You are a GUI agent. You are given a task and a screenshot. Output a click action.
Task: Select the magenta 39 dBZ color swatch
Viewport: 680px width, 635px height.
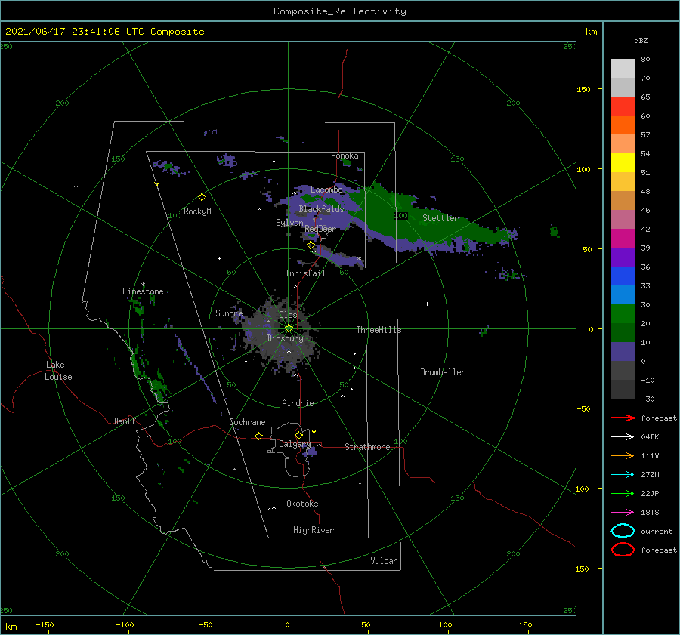[x=623, y=239]
